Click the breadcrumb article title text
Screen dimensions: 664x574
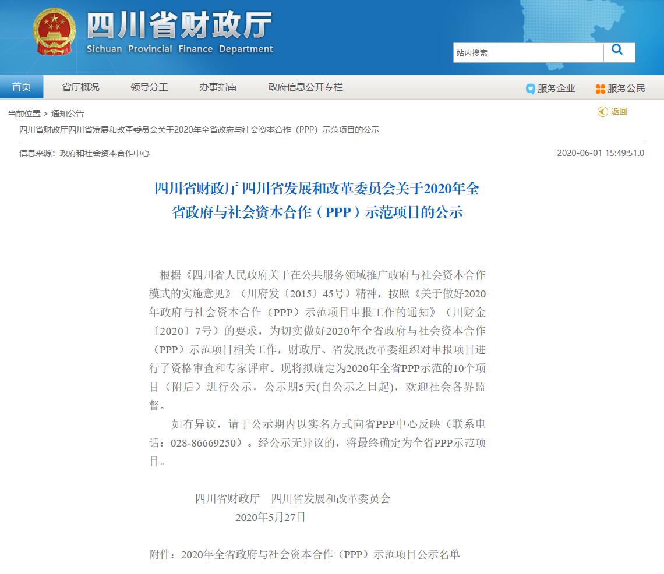[199, 130]
